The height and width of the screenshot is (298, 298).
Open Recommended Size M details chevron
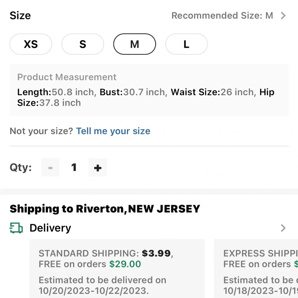[x=283, y=16]
